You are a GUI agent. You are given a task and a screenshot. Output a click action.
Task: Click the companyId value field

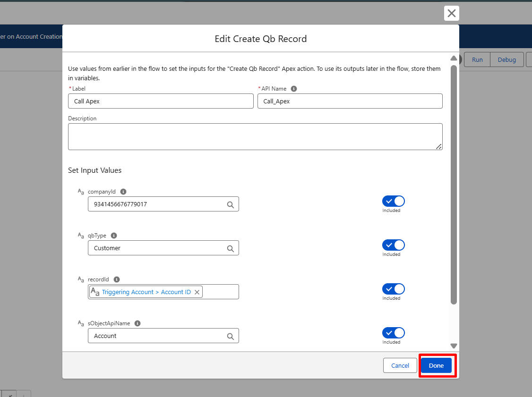[x=163, y=204]
